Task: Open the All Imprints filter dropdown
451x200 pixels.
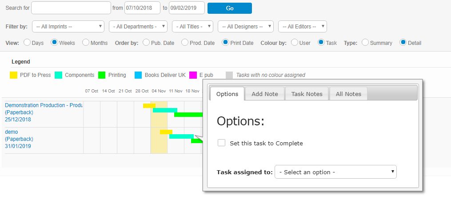Action: (x=68, y=27)
